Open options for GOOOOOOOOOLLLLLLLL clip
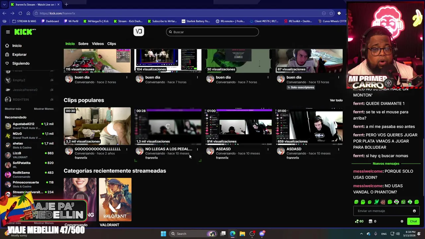 pyautogui.click(x=127, y=149)
